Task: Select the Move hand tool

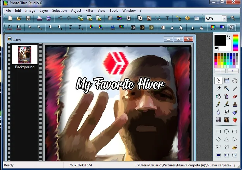Action: (235, 80)
